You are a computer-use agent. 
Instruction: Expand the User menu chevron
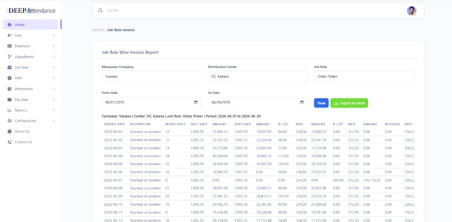pyautogui.click(x=53, y=35)
